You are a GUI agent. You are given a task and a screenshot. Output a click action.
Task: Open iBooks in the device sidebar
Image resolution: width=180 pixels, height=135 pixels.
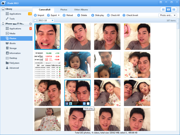coord(12,43)
